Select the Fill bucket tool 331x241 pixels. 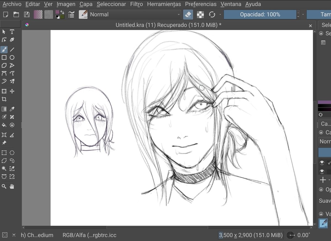[4, 125]
